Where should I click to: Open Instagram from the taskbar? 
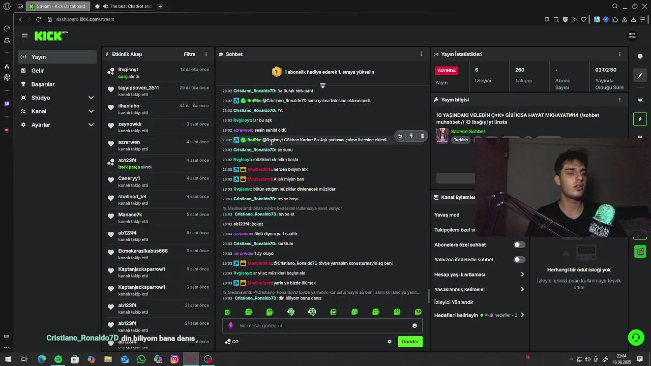[174, 359]
